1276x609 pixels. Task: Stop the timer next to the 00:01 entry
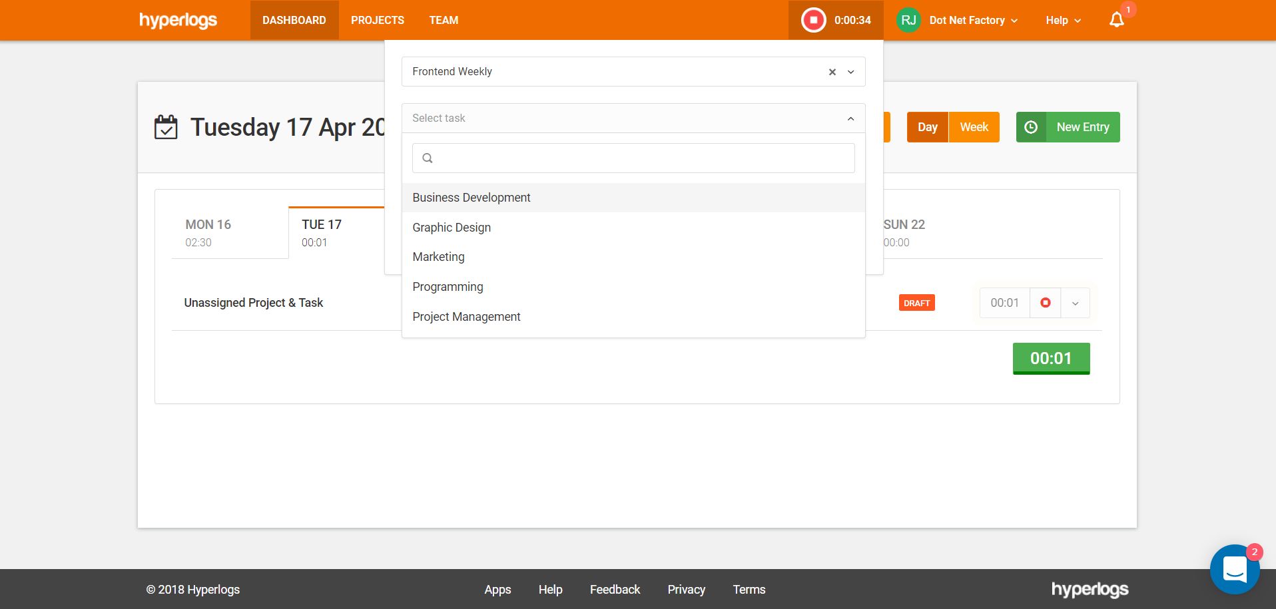coord(1044,302)
